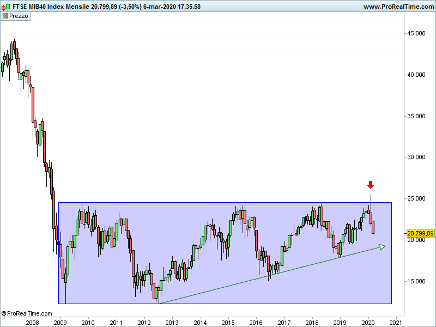Click the red-green icon of the Prezzo label
Screen dimensions: 436x327
(x=5, y=16)
